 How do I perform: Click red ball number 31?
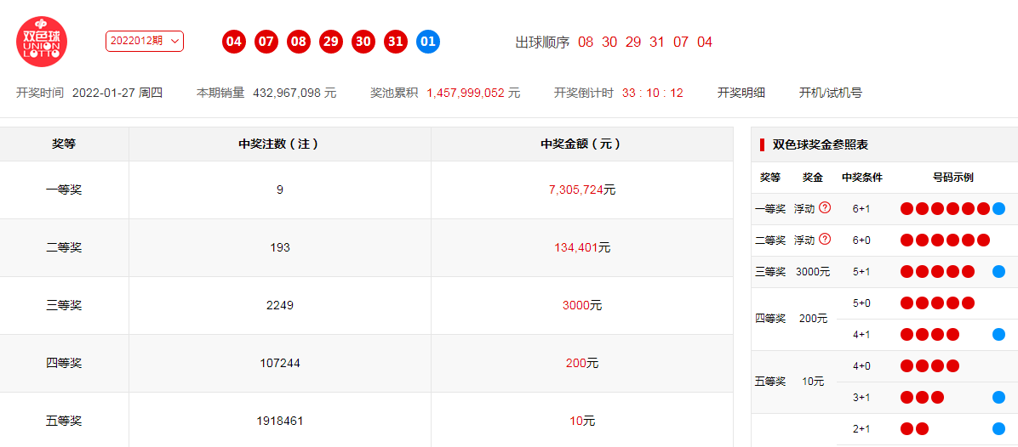tap(396, 42)
